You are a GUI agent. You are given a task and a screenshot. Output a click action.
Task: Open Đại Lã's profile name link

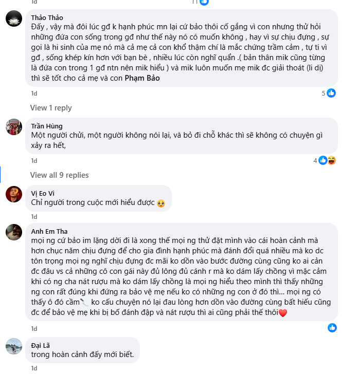pyautogui.click(x=40, y=345)
